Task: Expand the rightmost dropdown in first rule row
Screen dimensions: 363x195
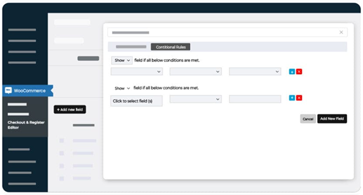Action: [x=255, y=72]
